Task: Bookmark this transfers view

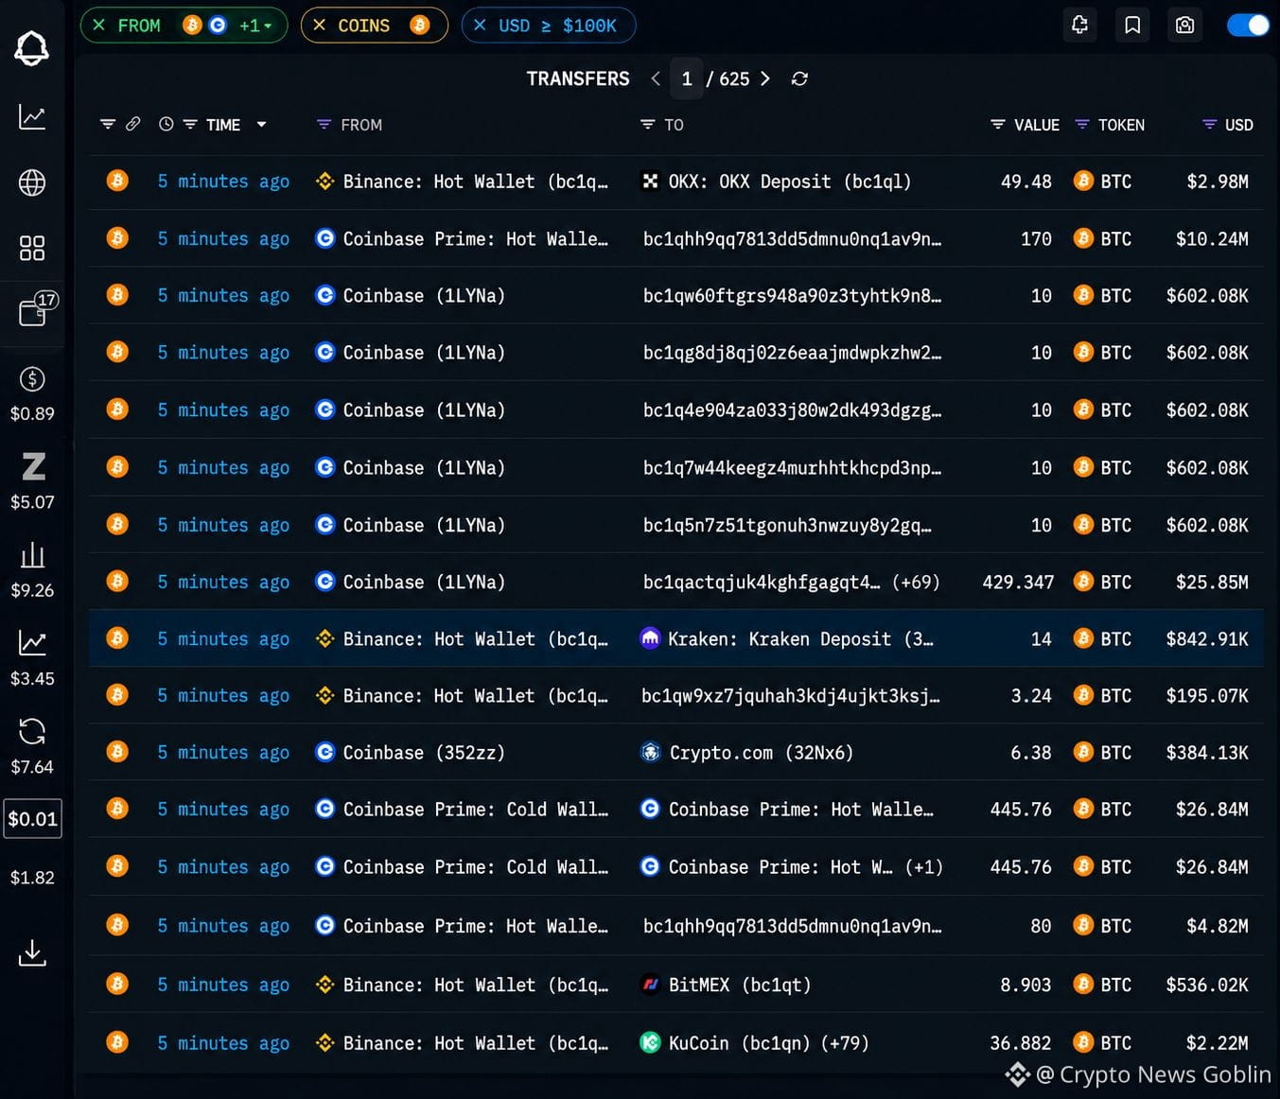Action: click(1132, 26)
